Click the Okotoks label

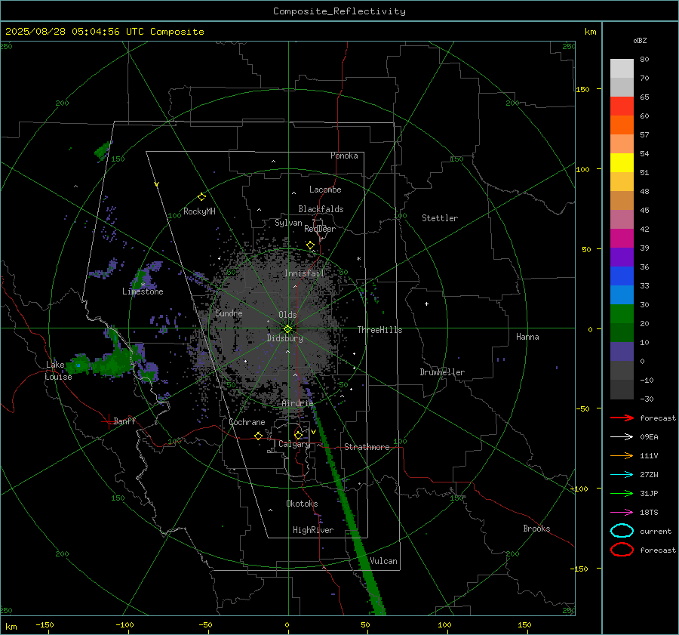302,504
